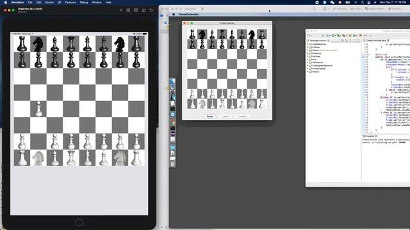Click the battery status icon in menu bar
This screenshot has width=410, height=230.
click(x=347, y=3)
